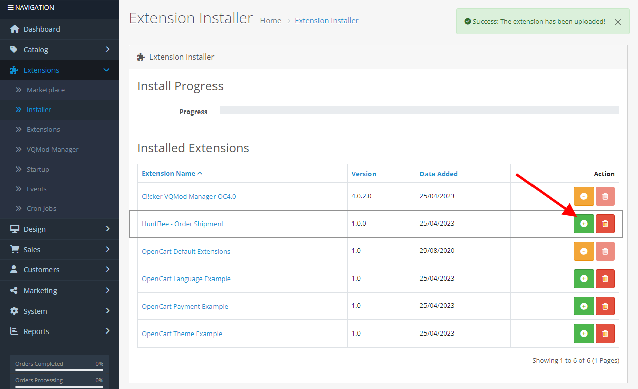The height and width of the screenshot is (389, 638).
Task: Open the Extensions submenu item under Extensions
Action: point(43,129)
